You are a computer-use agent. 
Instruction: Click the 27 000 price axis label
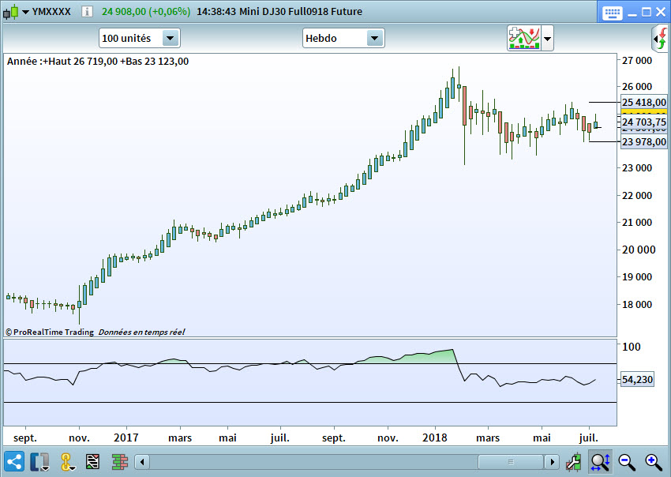(637, 60)
